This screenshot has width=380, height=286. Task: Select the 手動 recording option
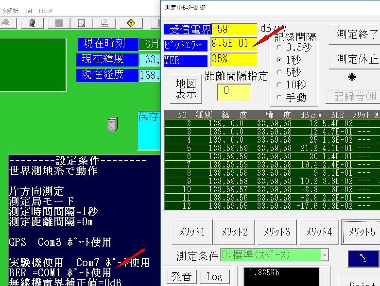(279, 97)
